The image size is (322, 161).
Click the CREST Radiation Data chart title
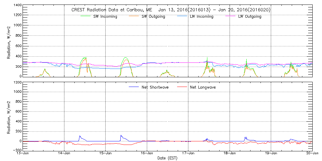(x=171, y=10)
